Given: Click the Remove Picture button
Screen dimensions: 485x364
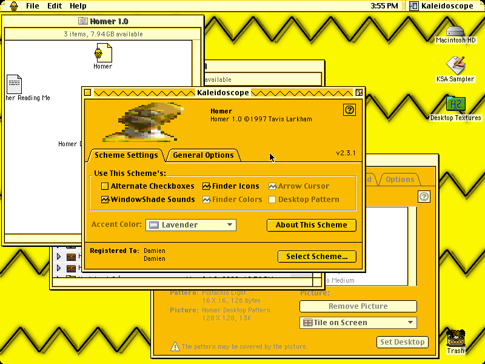Looking at the screenshot, I should 358,306.
